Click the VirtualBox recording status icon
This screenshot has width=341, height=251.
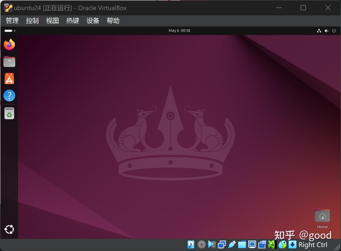262,244
